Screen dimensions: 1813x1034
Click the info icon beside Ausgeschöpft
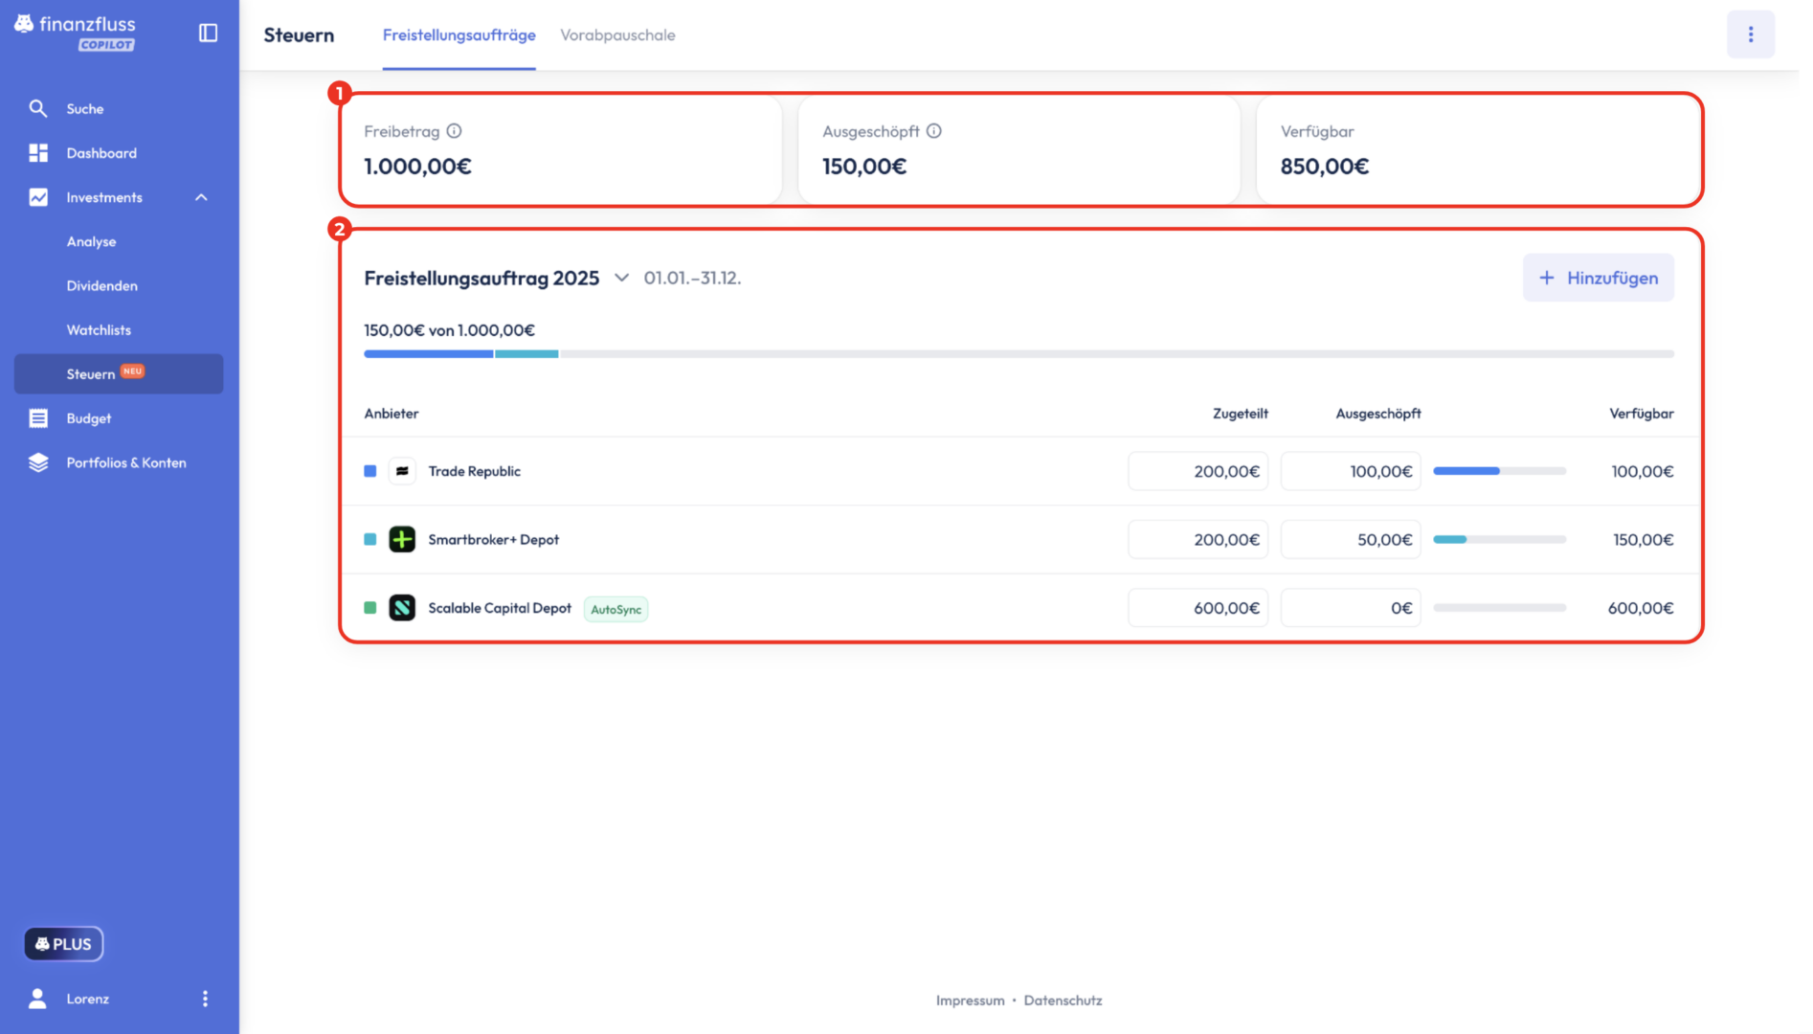click(x=934, y=131)
